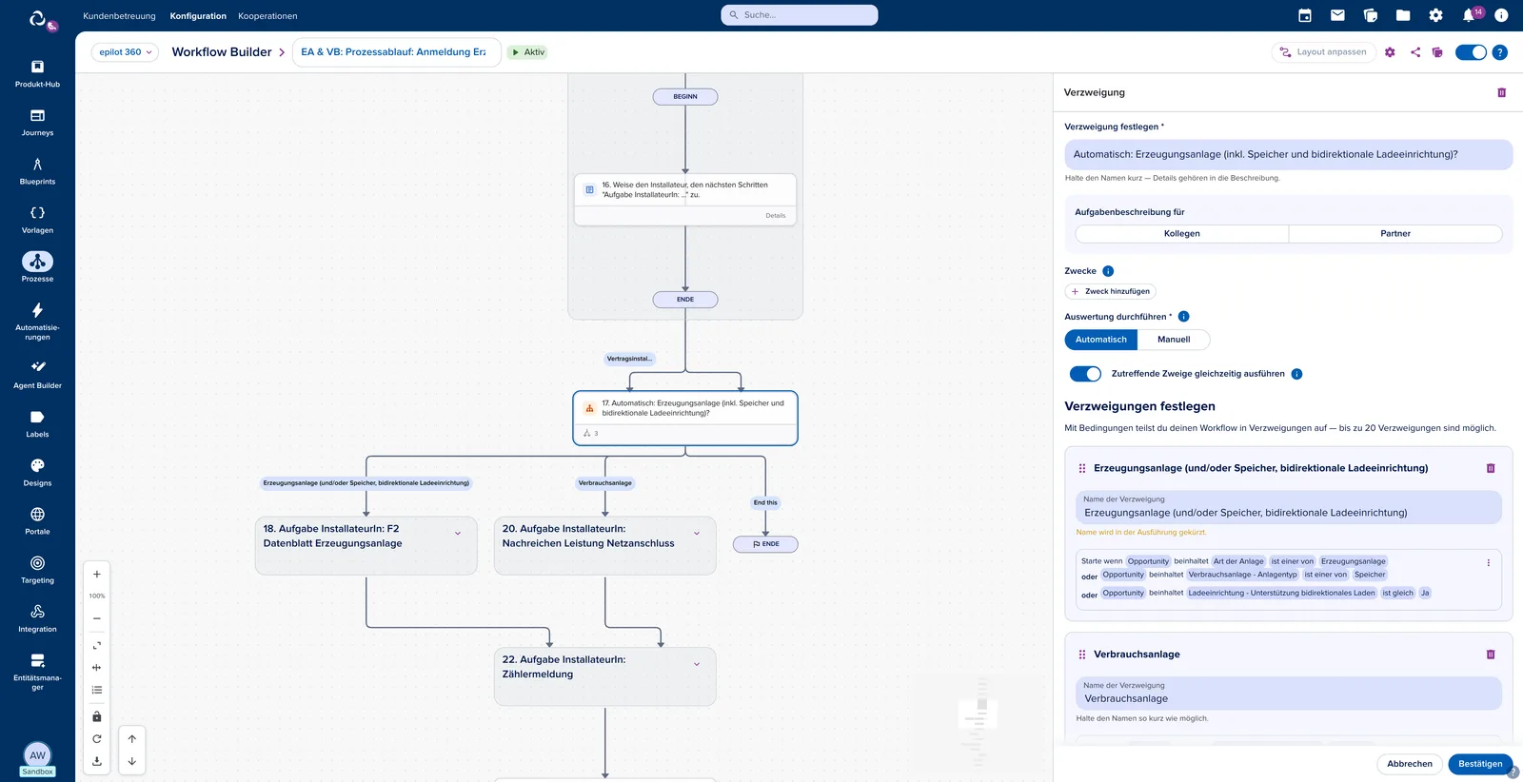Click Zweck hinzufügen
The image size is (1523, 782).
click(x=1110, y=292)
